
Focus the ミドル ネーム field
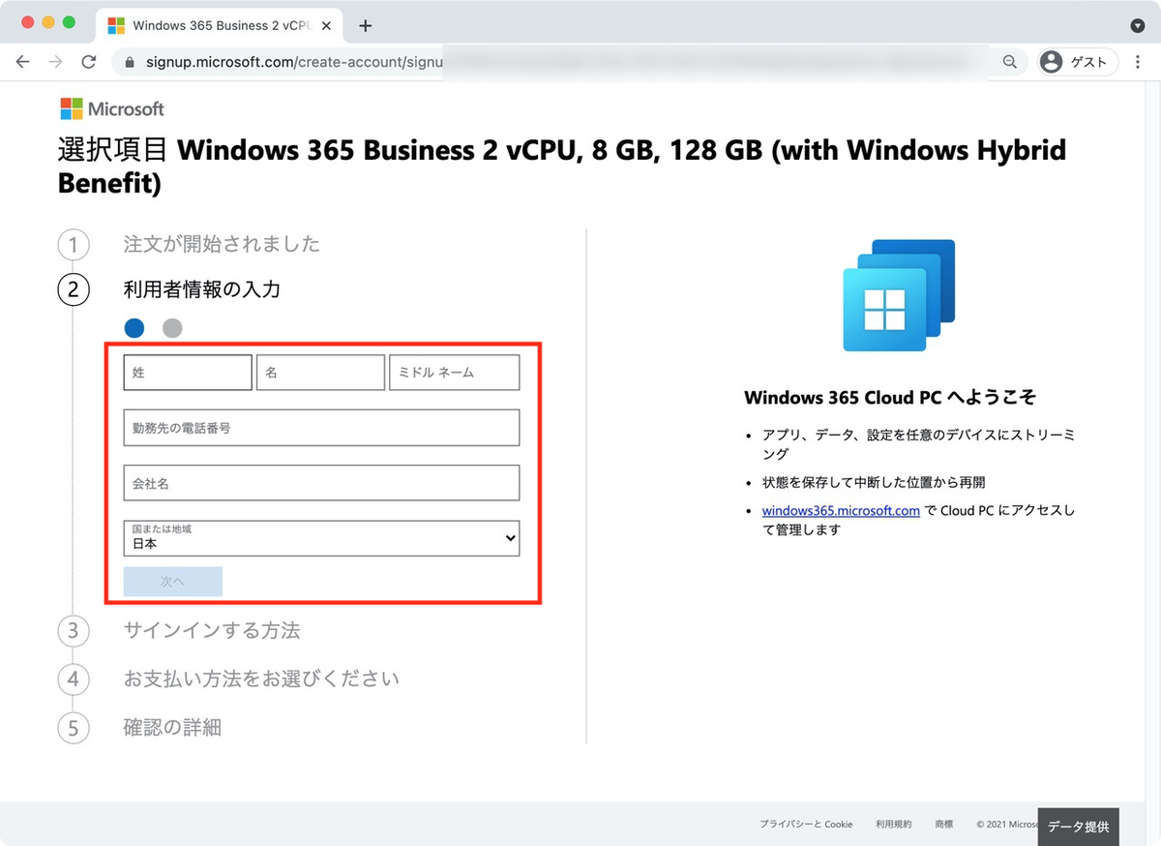click(454, 372)
